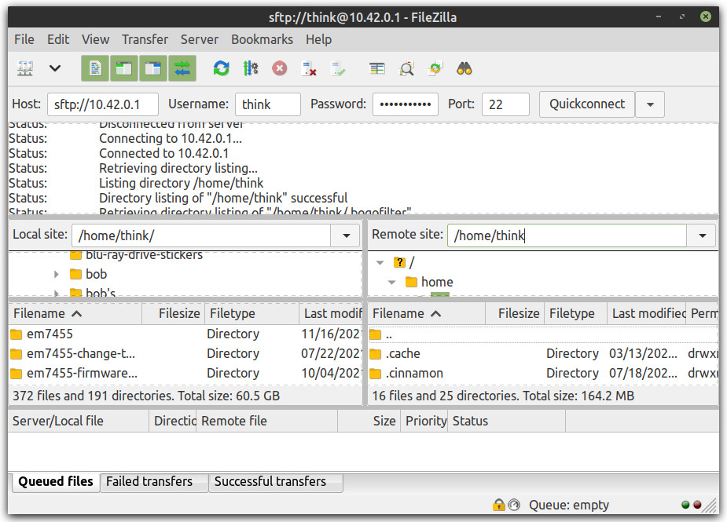
Task: Open the directory listing filters dialog
Action: coord(377,68)
